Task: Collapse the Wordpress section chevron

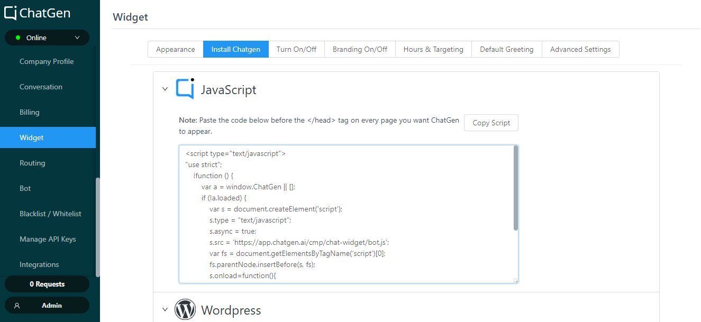Action: 165,309
